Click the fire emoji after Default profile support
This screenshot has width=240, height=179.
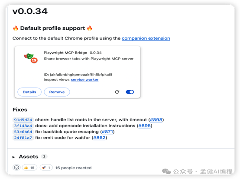[90, 28]
